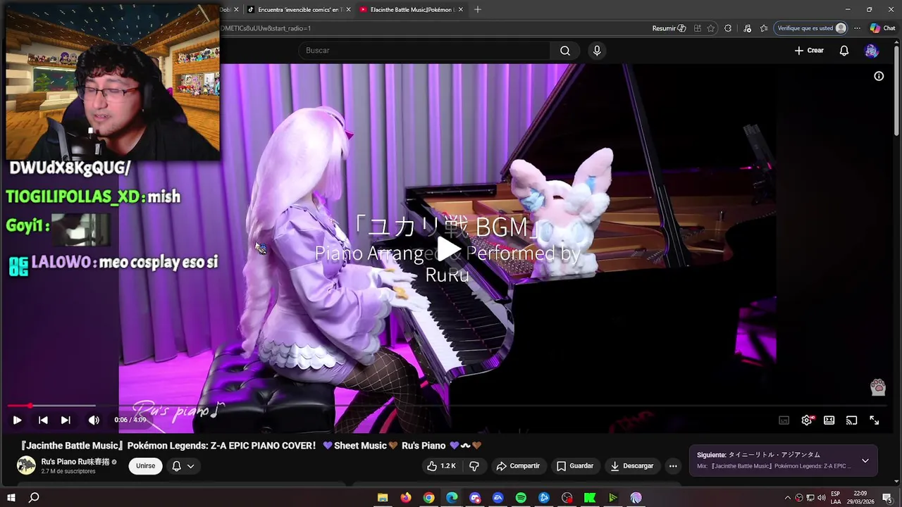Open Kick app from the taskbar
Viewport: 902px width, 507px height.
(590, 498)
